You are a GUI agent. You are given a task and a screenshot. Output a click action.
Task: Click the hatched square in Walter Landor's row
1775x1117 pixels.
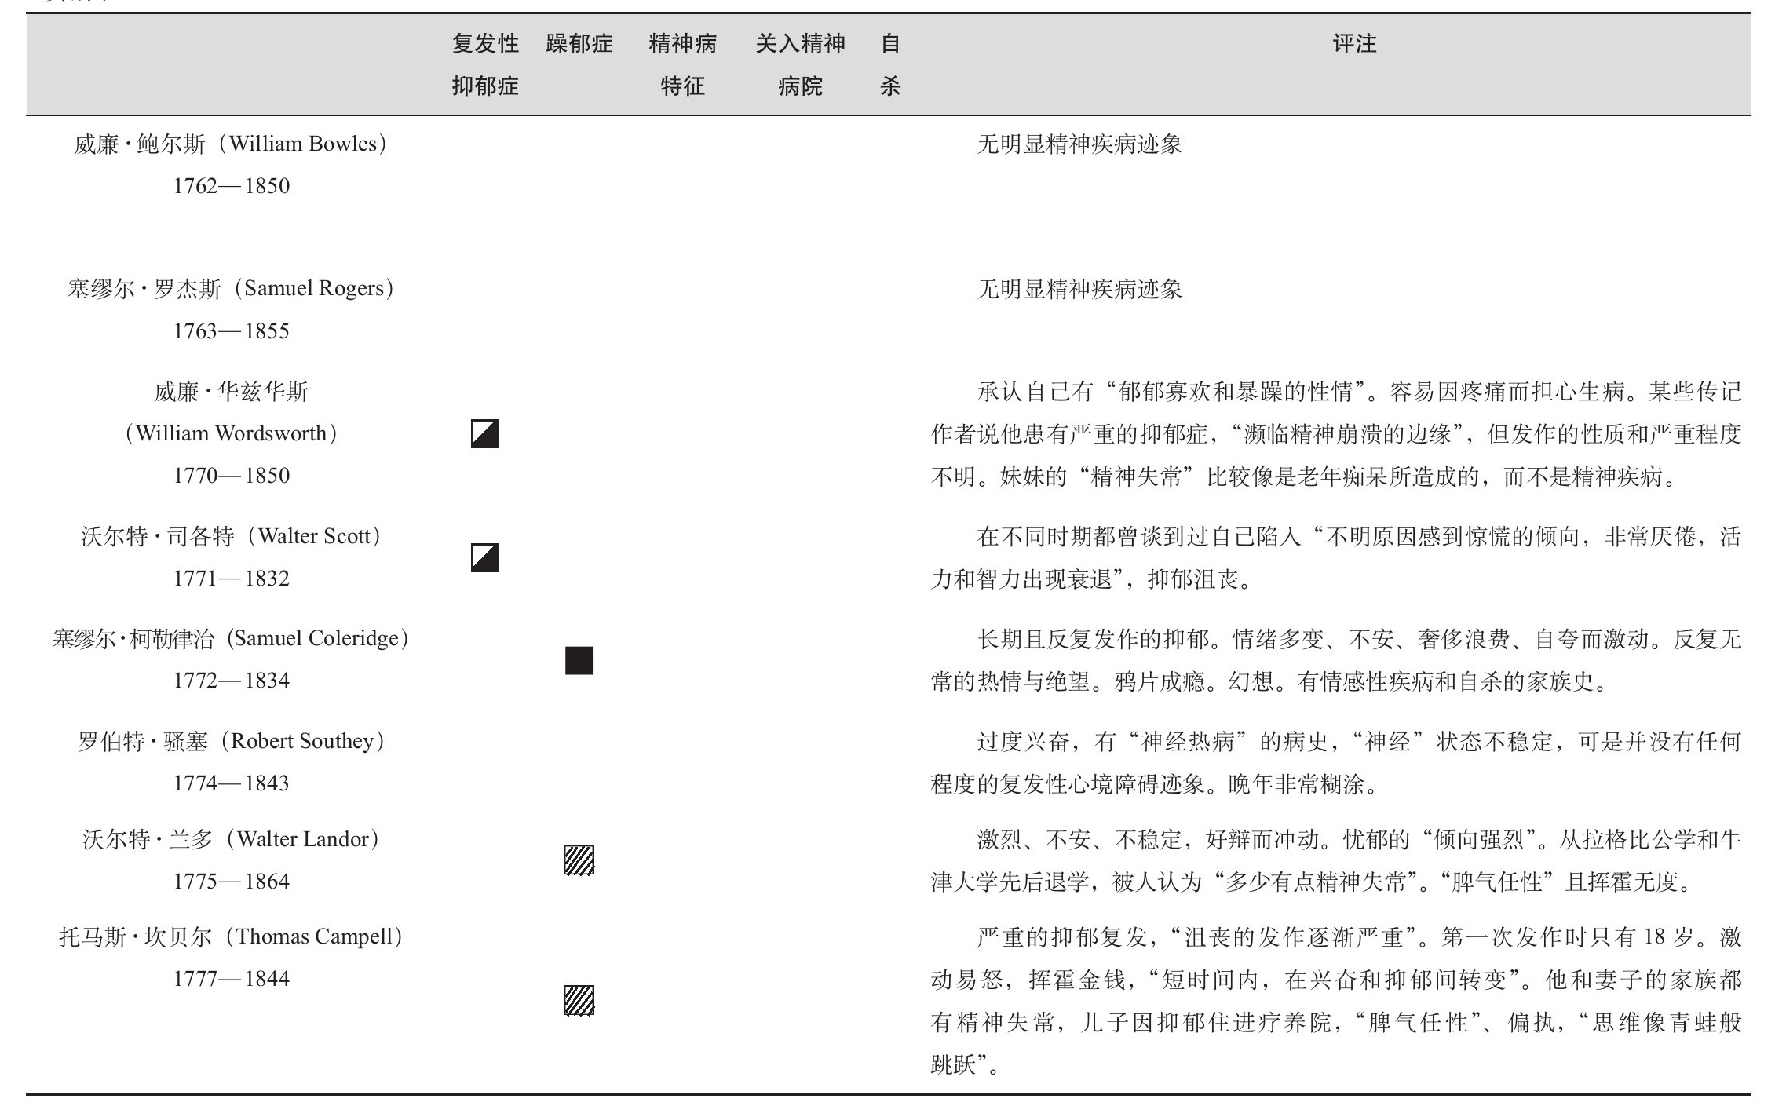coord(579,860)
